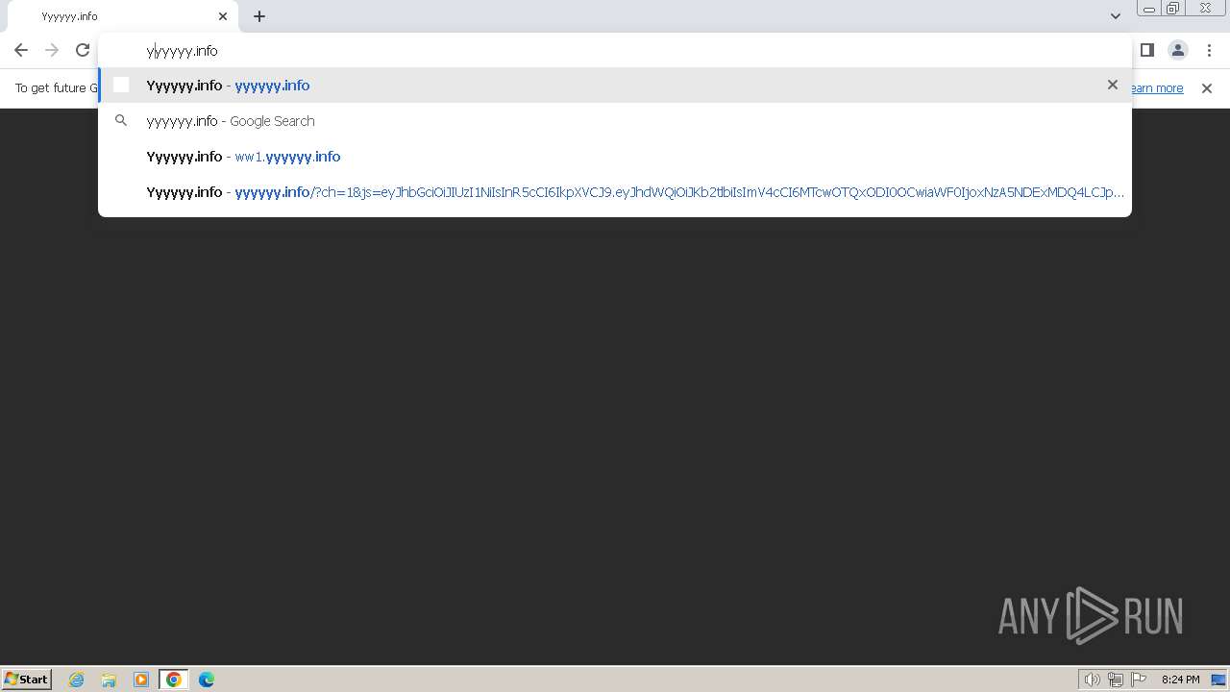Open Microsoft Edge from taskbar
Image resolution: width=1230 pixels, height=692 pixels.
click(x=207, y=680)
